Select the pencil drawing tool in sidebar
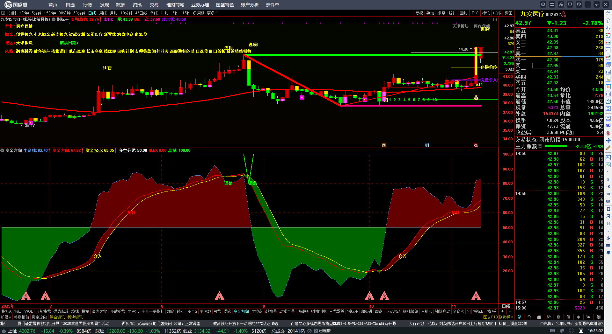The width and height of the screenshot is (612, 334). [608, 148]
